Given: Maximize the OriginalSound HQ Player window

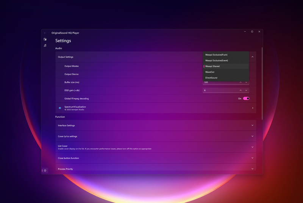Looking at the screenshot, I should click(x=252, y=32).
